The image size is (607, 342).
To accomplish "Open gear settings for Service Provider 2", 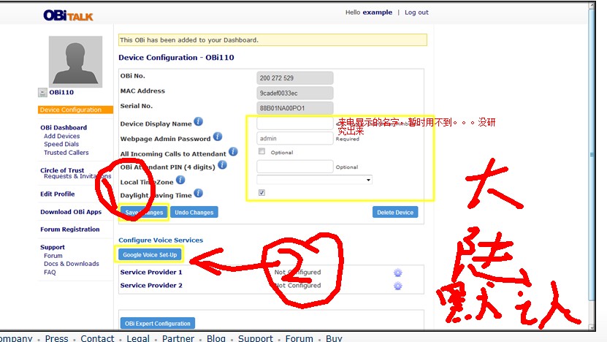I will [397, 286].
